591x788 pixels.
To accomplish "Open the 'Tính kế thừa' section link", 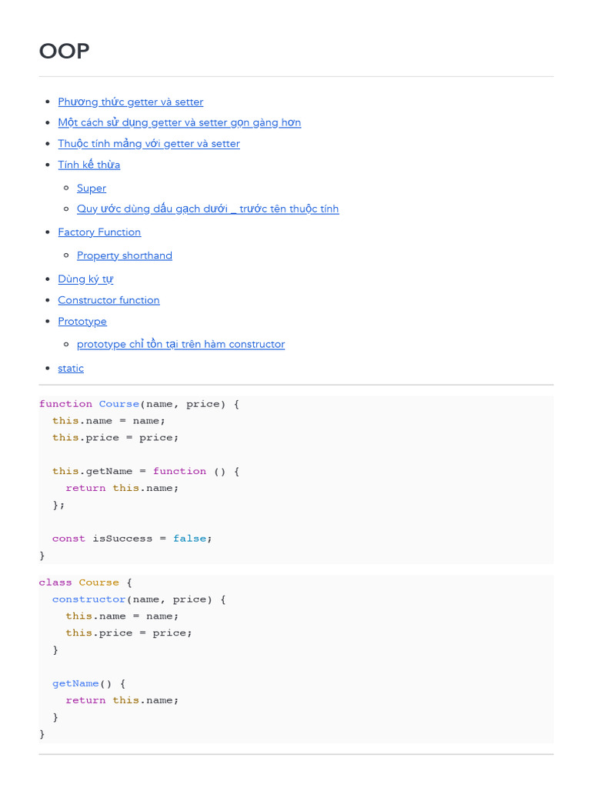I will [x=88, y=165].
